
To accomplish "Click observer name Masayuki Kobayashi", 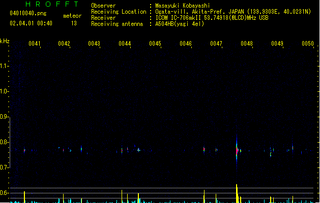I will coord(183,6).
